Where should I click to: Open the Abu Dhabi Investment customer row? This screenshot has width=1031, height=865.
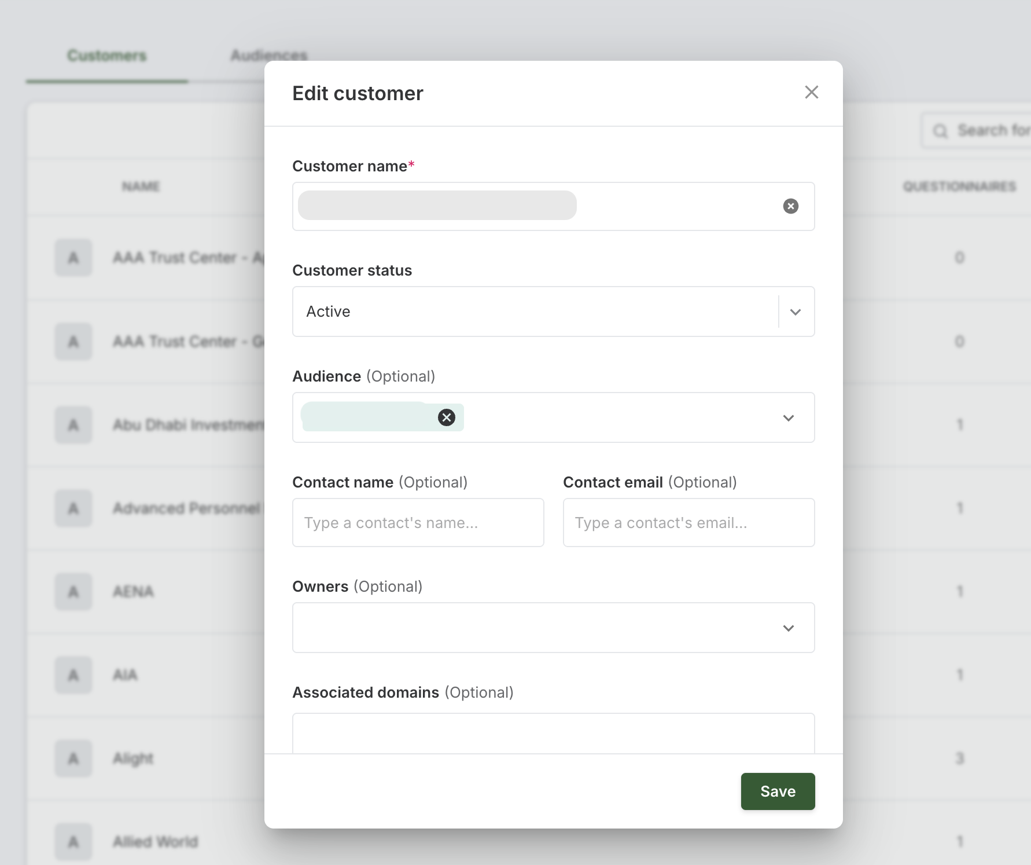189,425
